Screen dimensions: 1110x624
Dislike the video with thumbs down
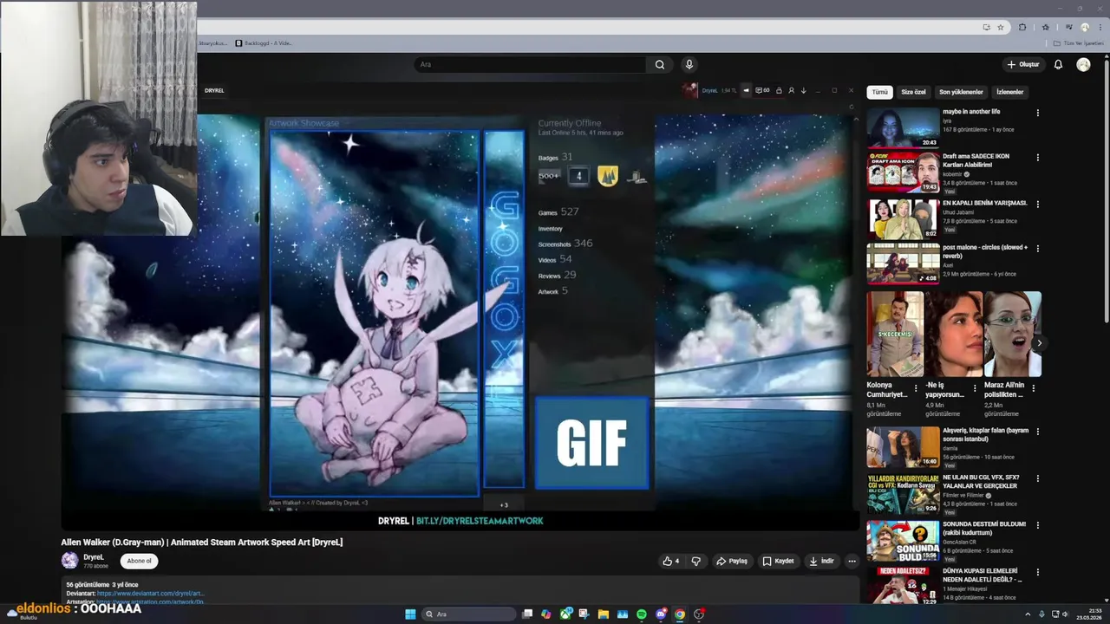695,561
